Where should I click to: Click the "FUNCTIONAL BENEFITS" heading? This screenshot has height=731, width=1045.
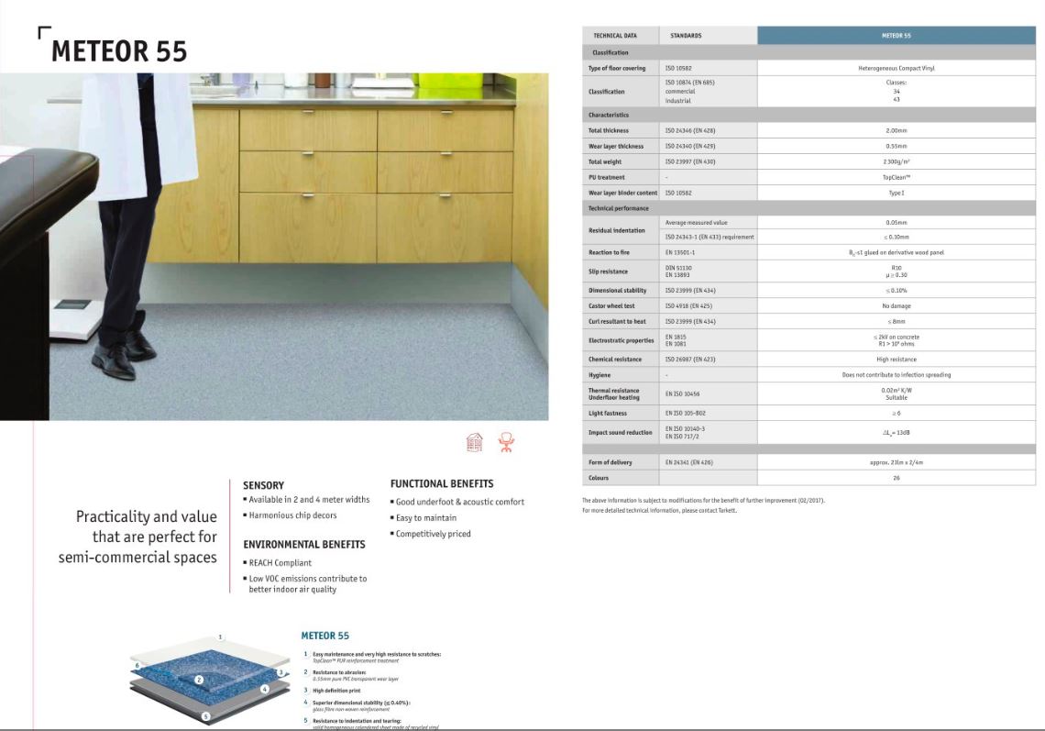click(x=442, y=483)
